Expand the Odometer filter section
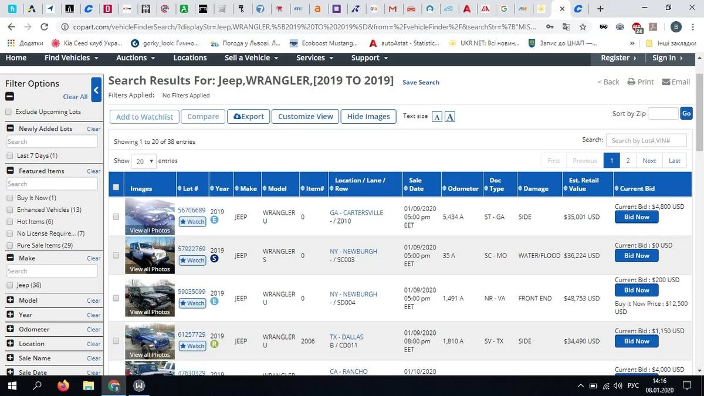The width and height of the screenshot is (704, 396). 10,329
